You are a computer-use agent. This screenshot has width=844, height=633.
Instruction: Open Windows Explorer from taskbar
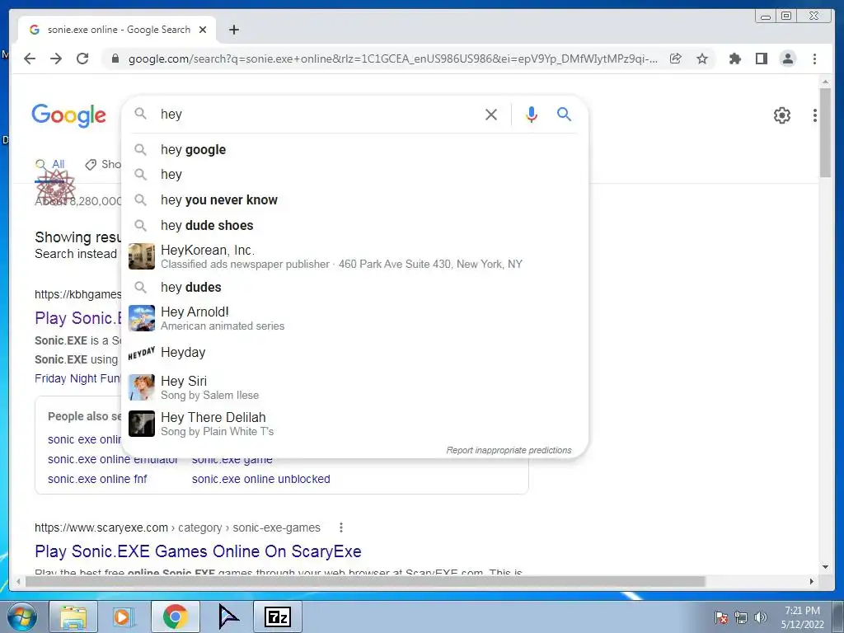(x=73, y=617)
